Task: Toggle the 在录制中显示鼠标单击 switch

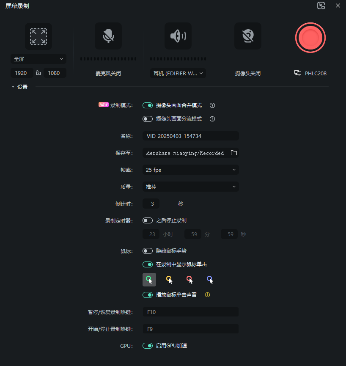Action: click(x=148, y=264)
